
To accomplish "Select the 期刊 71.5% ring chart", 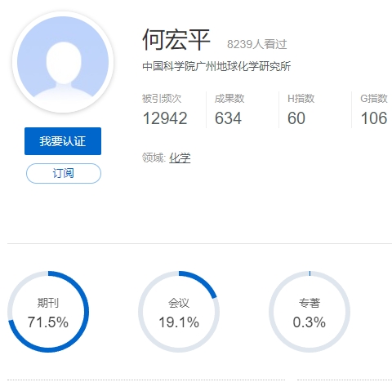I will 48,312.
